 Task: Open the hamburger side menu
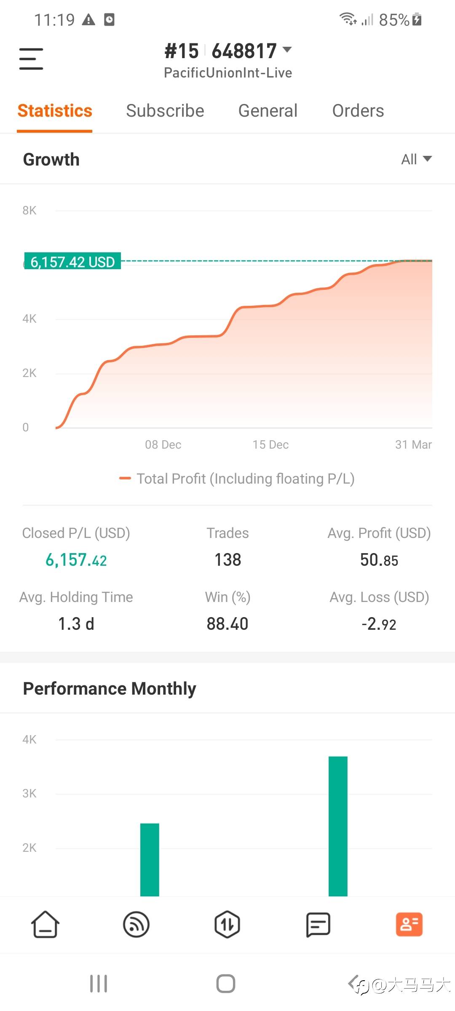[31, 59]
